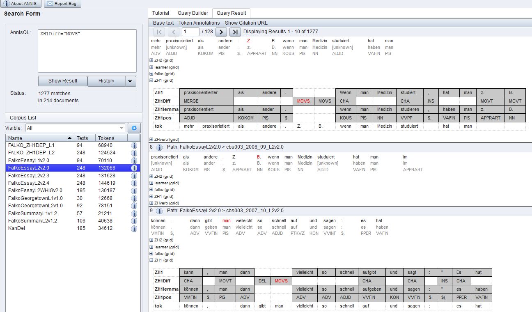Open the Token Annotations menu
This screenshot has height=312, width=532.
click(199, 23)
